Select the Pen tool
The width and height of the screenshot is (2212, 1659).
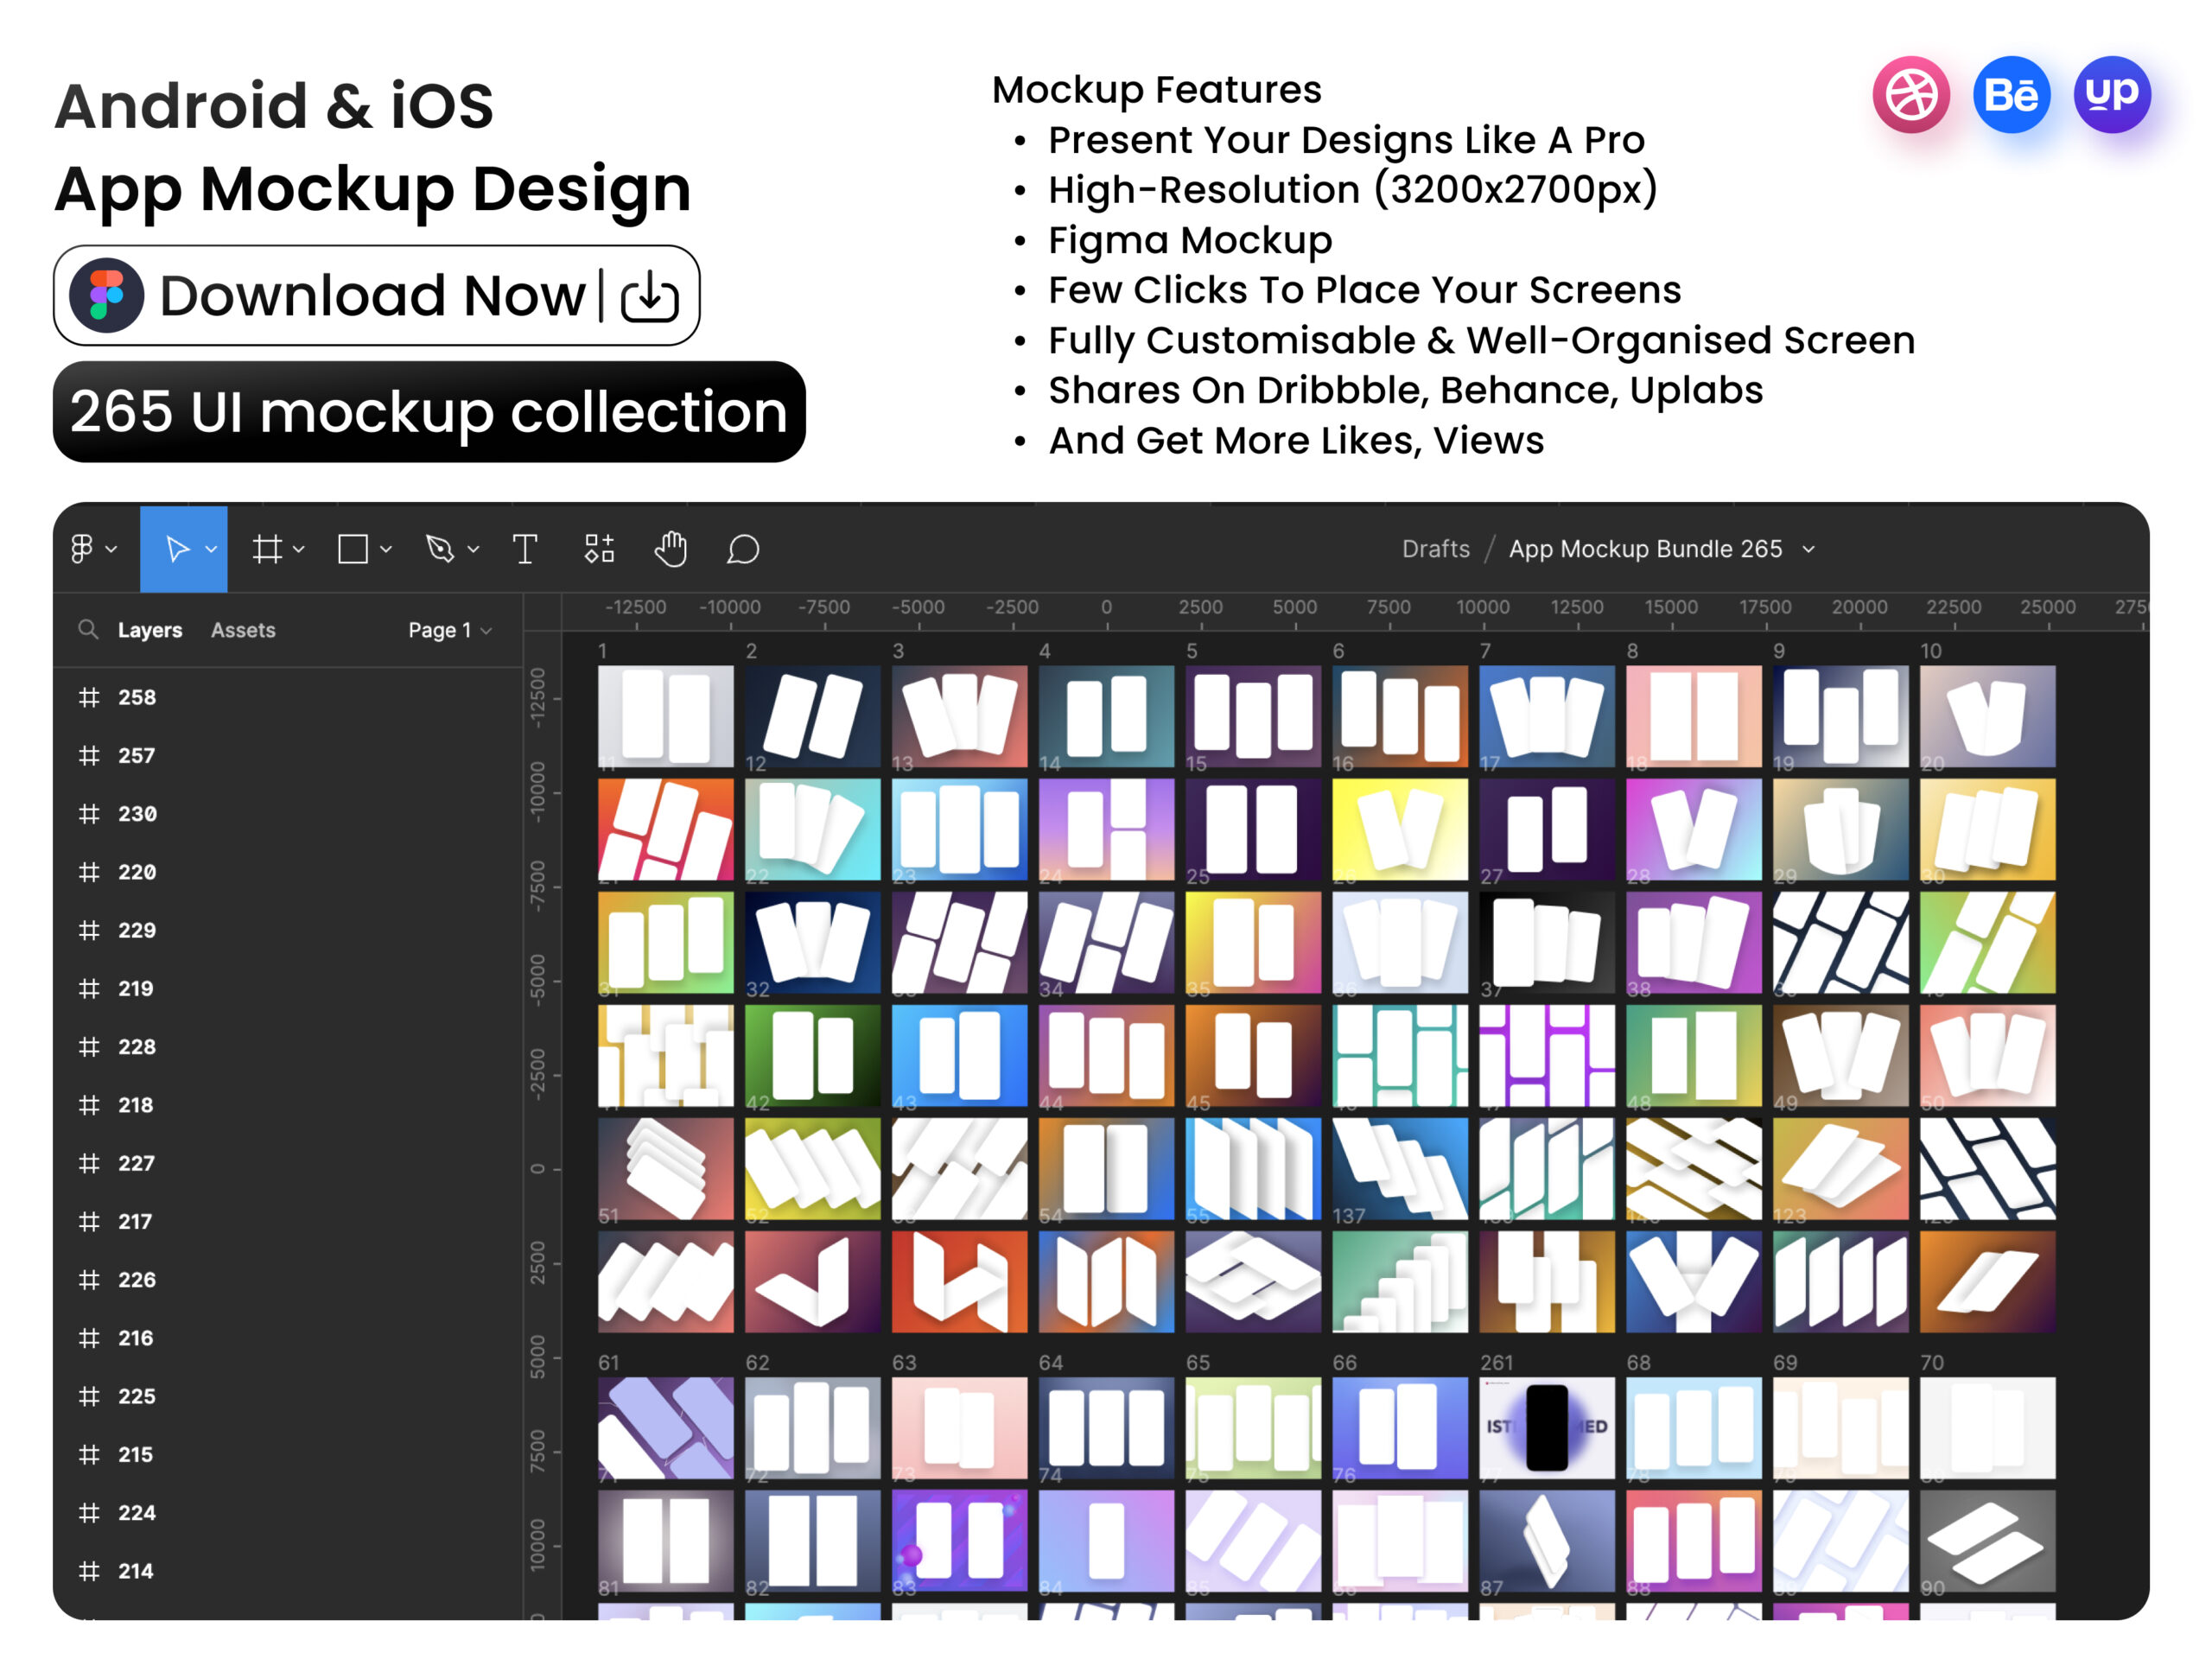[440, 549]
